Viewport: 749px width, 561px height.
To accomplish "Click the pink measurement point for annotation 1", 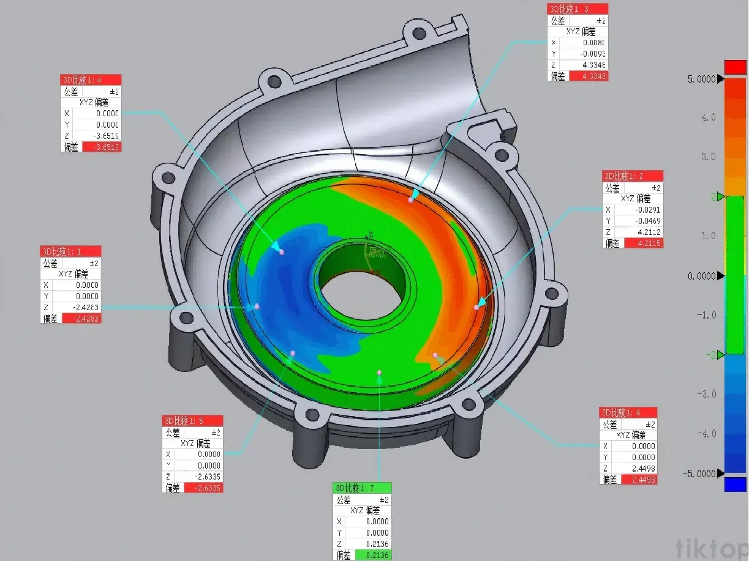I will pos(257,306).
